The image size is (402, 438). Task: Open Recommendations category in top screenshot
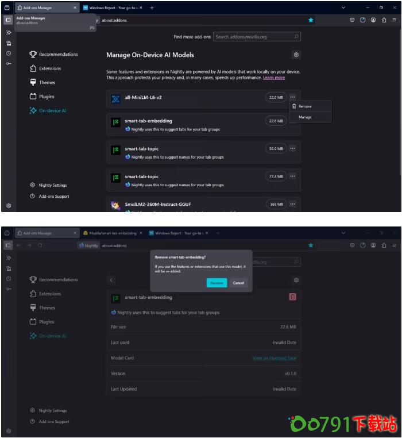(53, 54)
